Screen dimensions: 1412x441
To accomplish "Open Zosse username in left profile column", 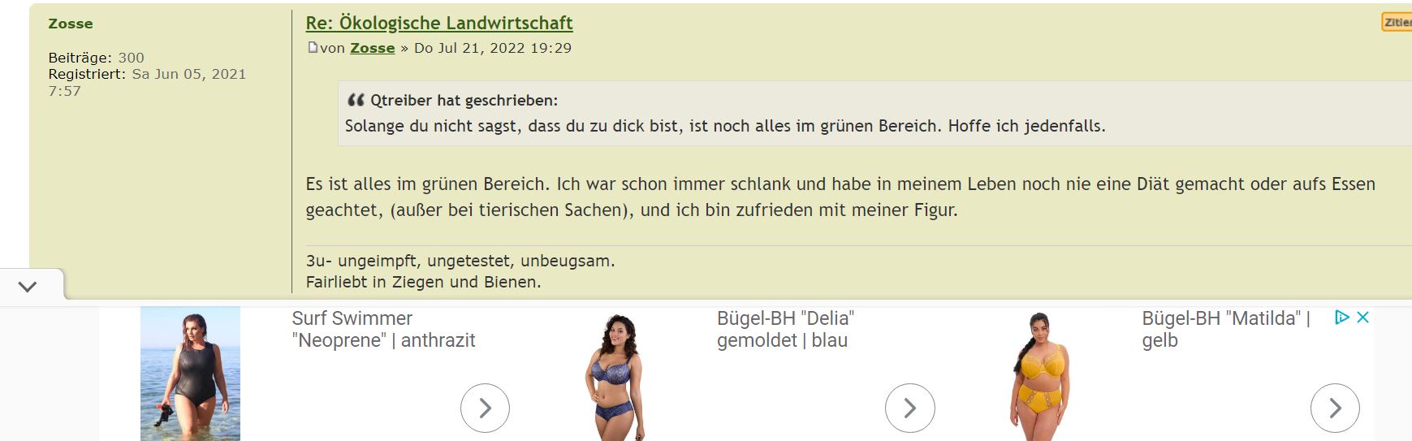I will pos(71,24).
